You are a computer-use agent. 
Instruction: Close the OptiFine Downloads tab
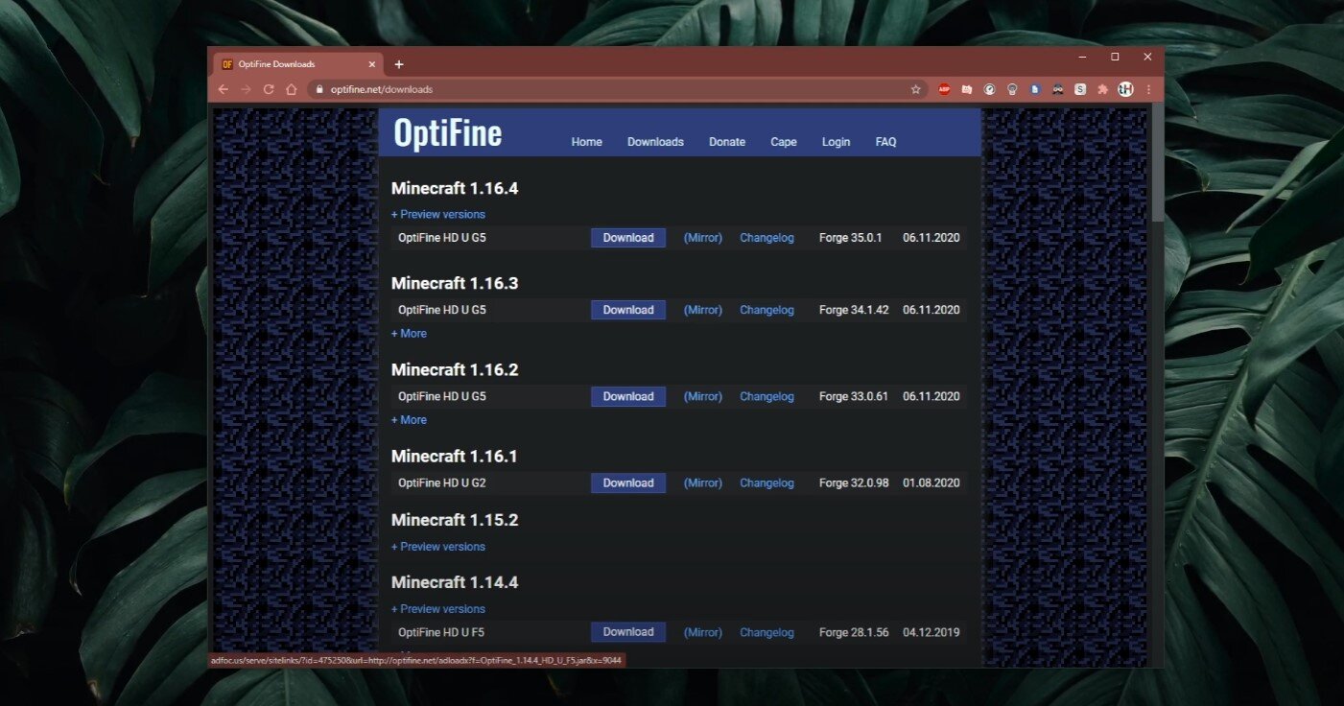(x=372, y=64)
